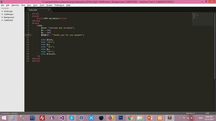Open the circular-logo app after Skype
Image resolution: width=216 pixels, height=121 pixels.
click(x=81, y=118)
